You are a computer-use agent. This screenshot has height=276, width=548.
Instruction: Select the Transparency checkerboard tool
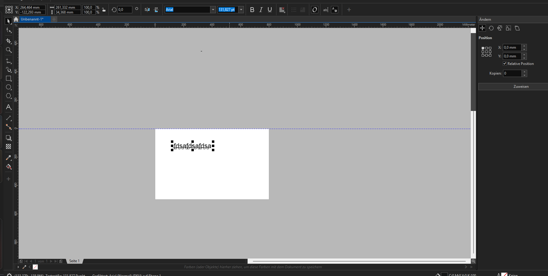(8, 146)
